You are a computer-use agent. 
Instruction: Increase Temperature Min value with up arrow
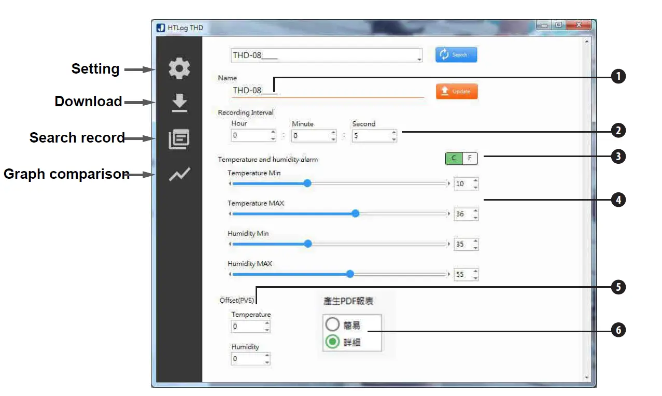(475, 181)
